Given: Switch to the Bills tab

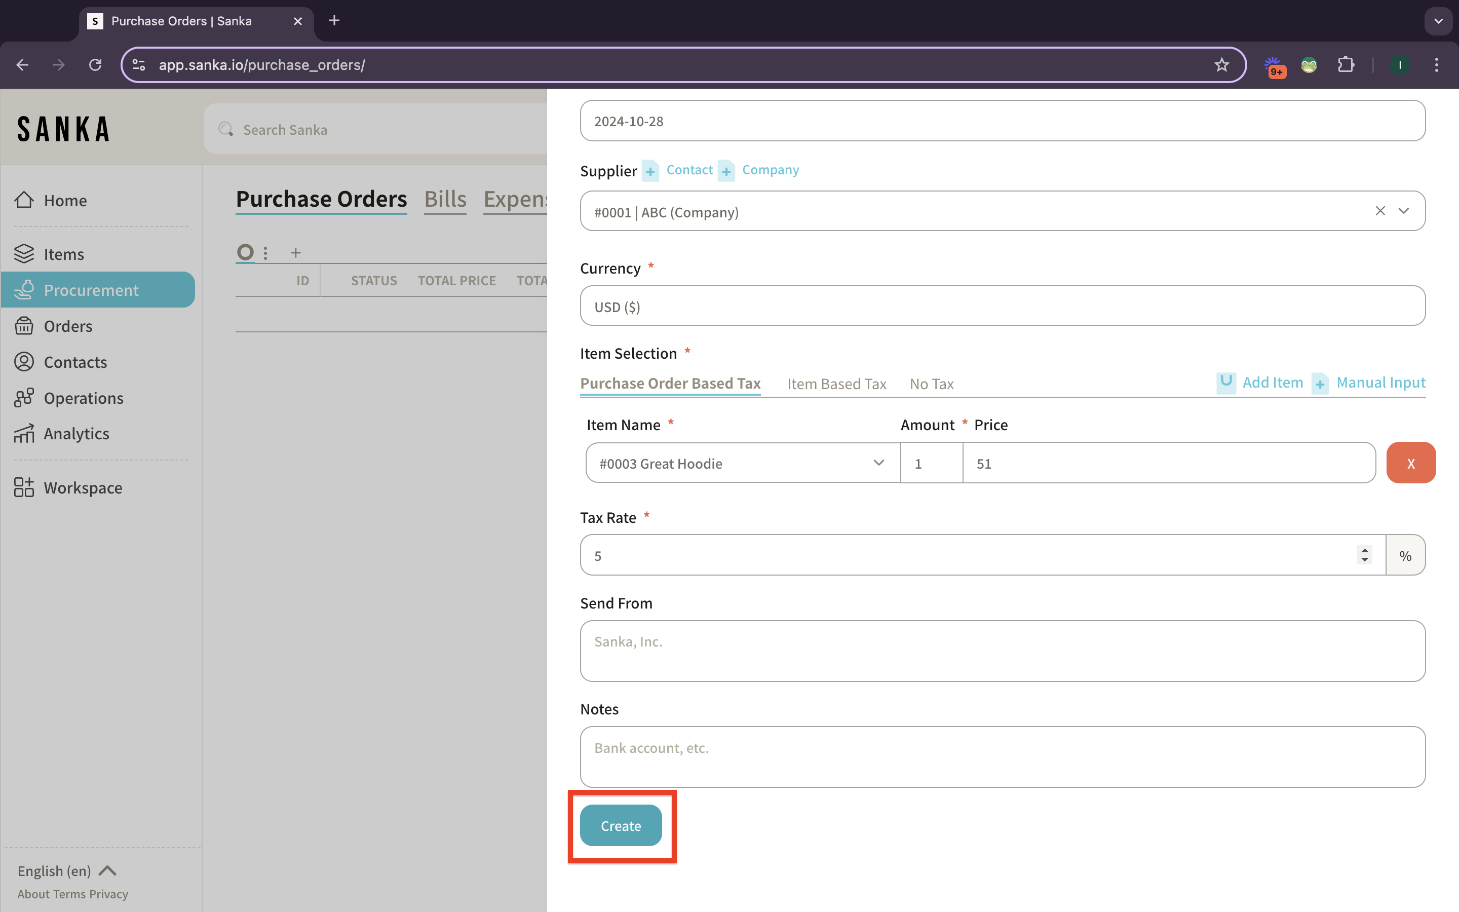Looking at the screenshot, I should tap(445, 199).
